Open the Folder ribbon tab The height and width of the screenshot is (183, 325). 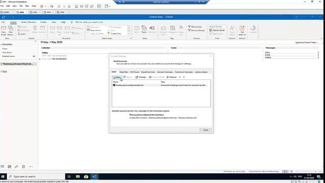click(x=44, y=22)
